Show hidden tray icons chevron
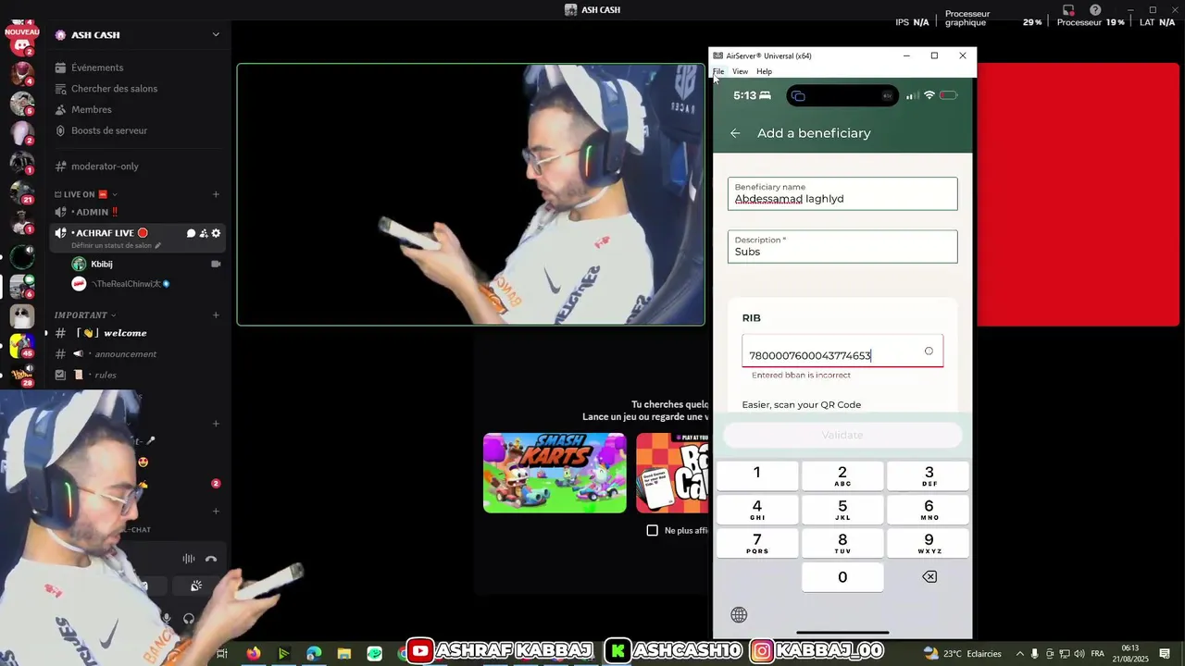 [x=1019, y=653]
